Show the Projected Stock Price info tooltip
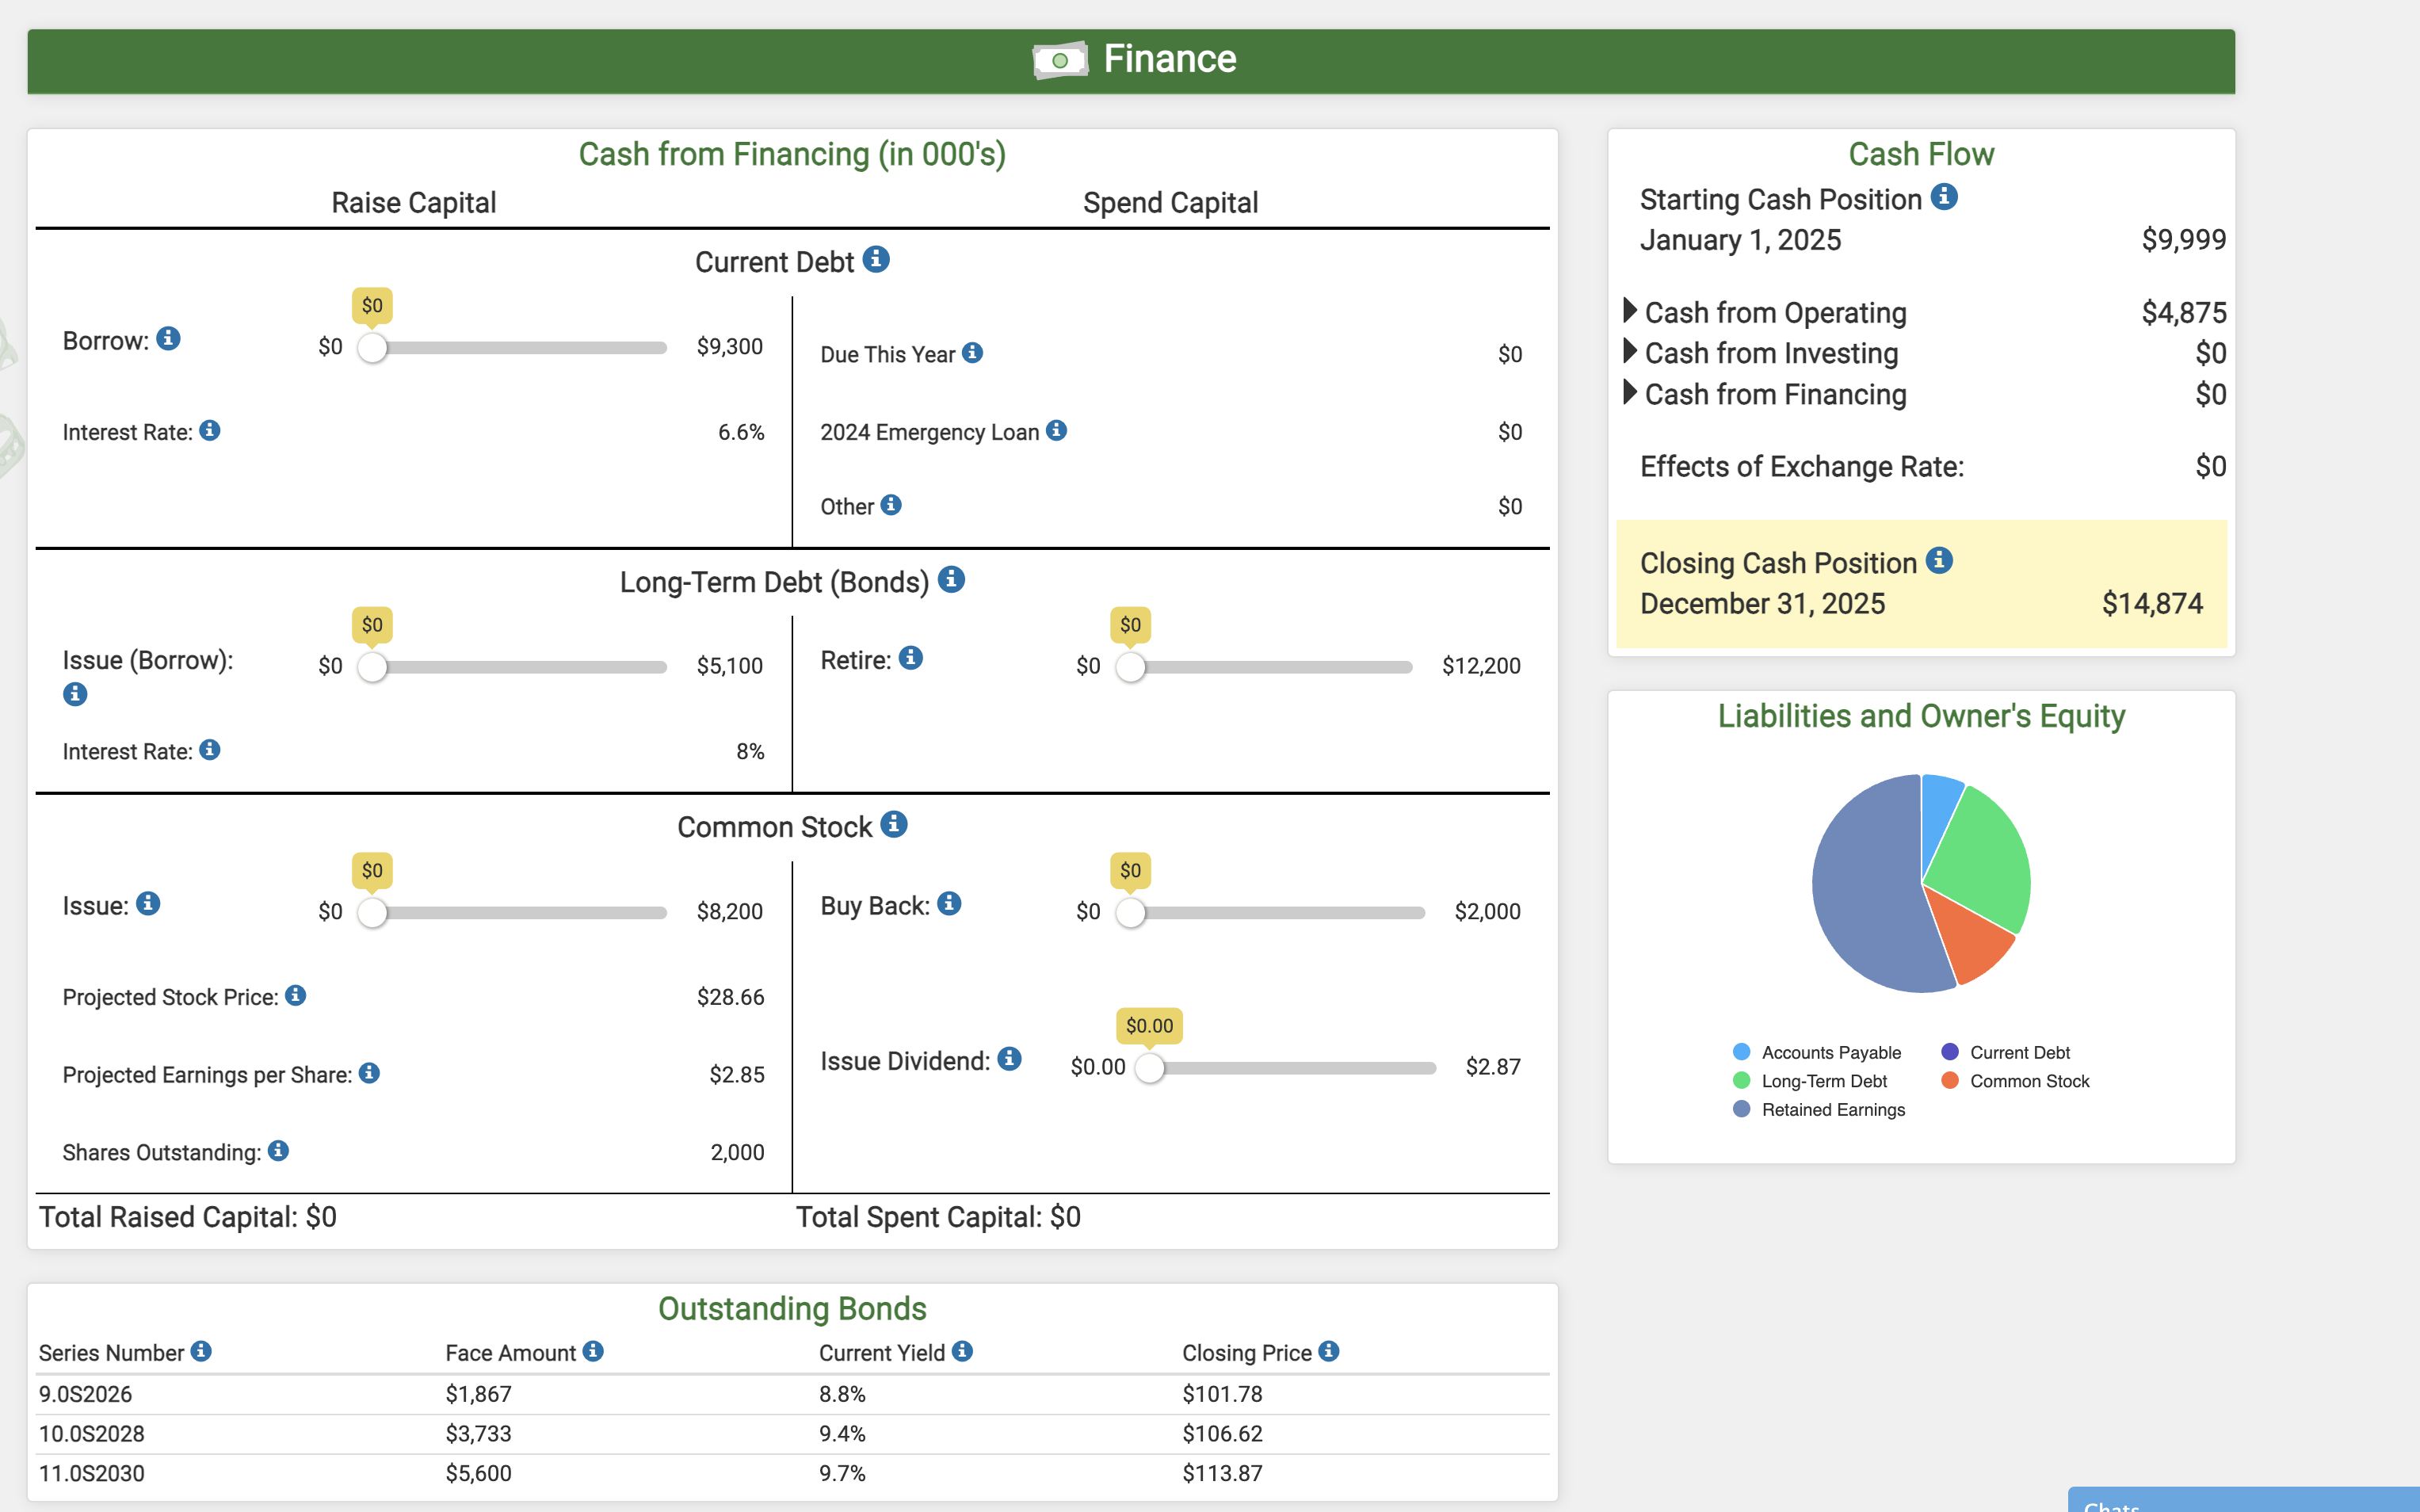Image resolution: width=2420 pixels, height=1512 pixels. tap(295, 996)
